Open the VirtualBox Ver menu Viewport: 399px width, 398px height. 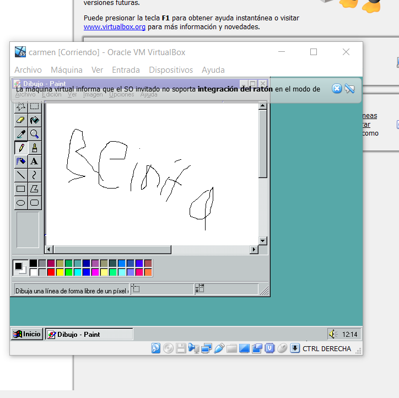(97, 69)
